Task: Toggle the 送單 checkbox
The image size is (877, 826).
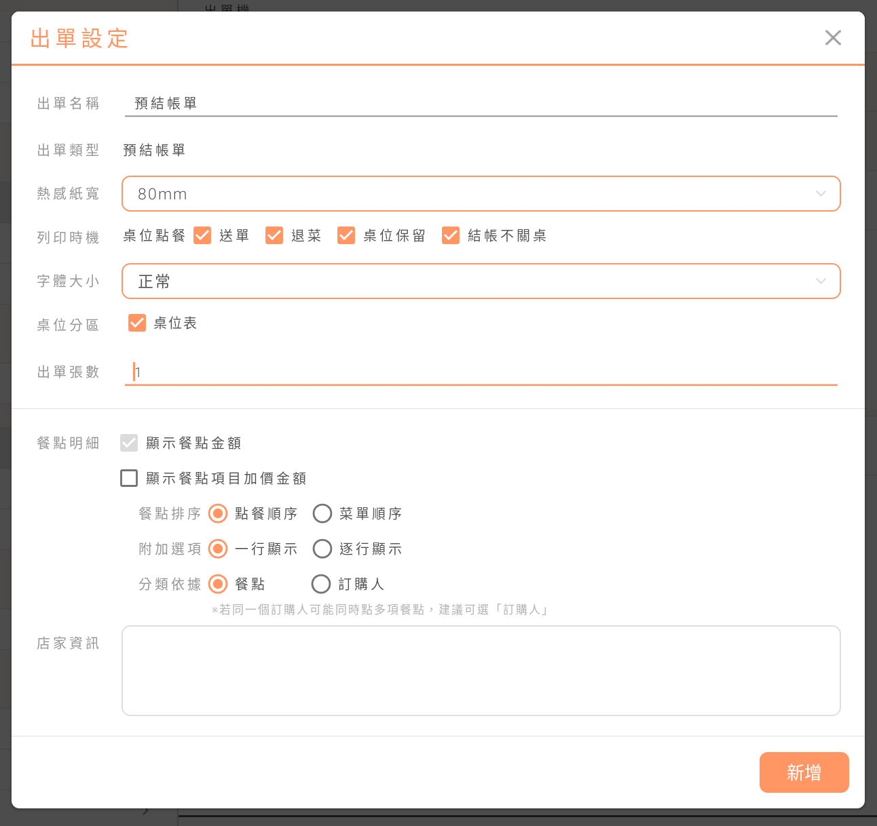Action: point(274,235)
